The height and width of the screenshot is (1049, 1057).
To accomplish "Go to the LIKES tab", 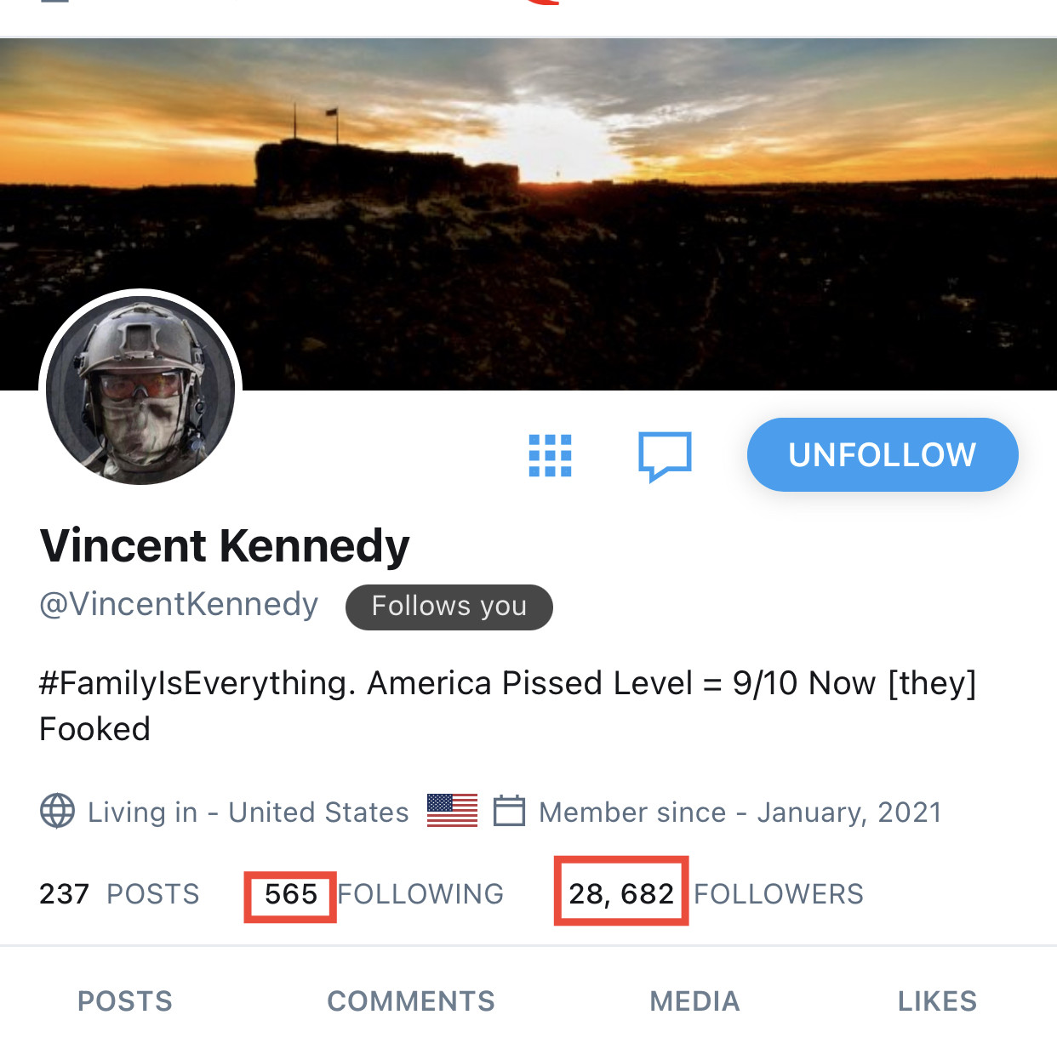I will tap(937, 1001).
